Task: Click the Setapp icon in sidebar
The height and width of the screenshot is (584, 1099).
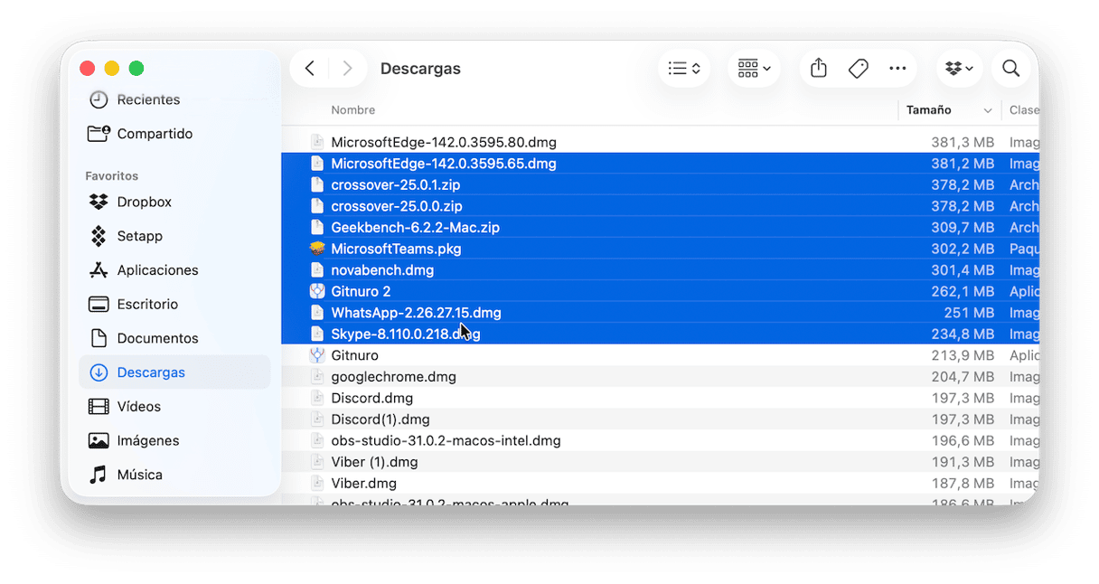Action: pyautogui.click(x=99, y=236)
